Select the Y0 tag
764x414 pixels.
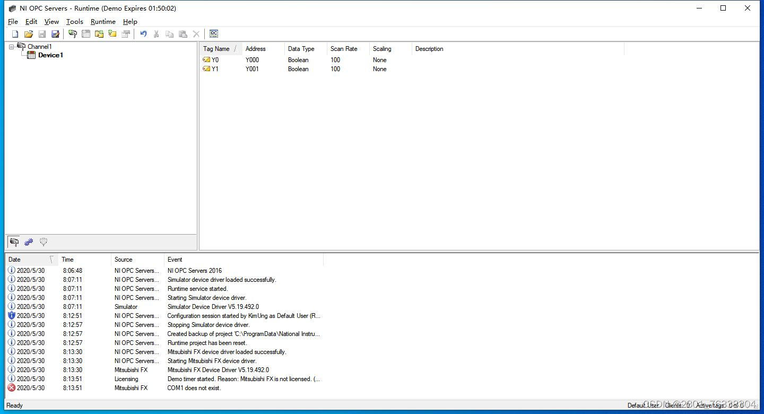214,59
